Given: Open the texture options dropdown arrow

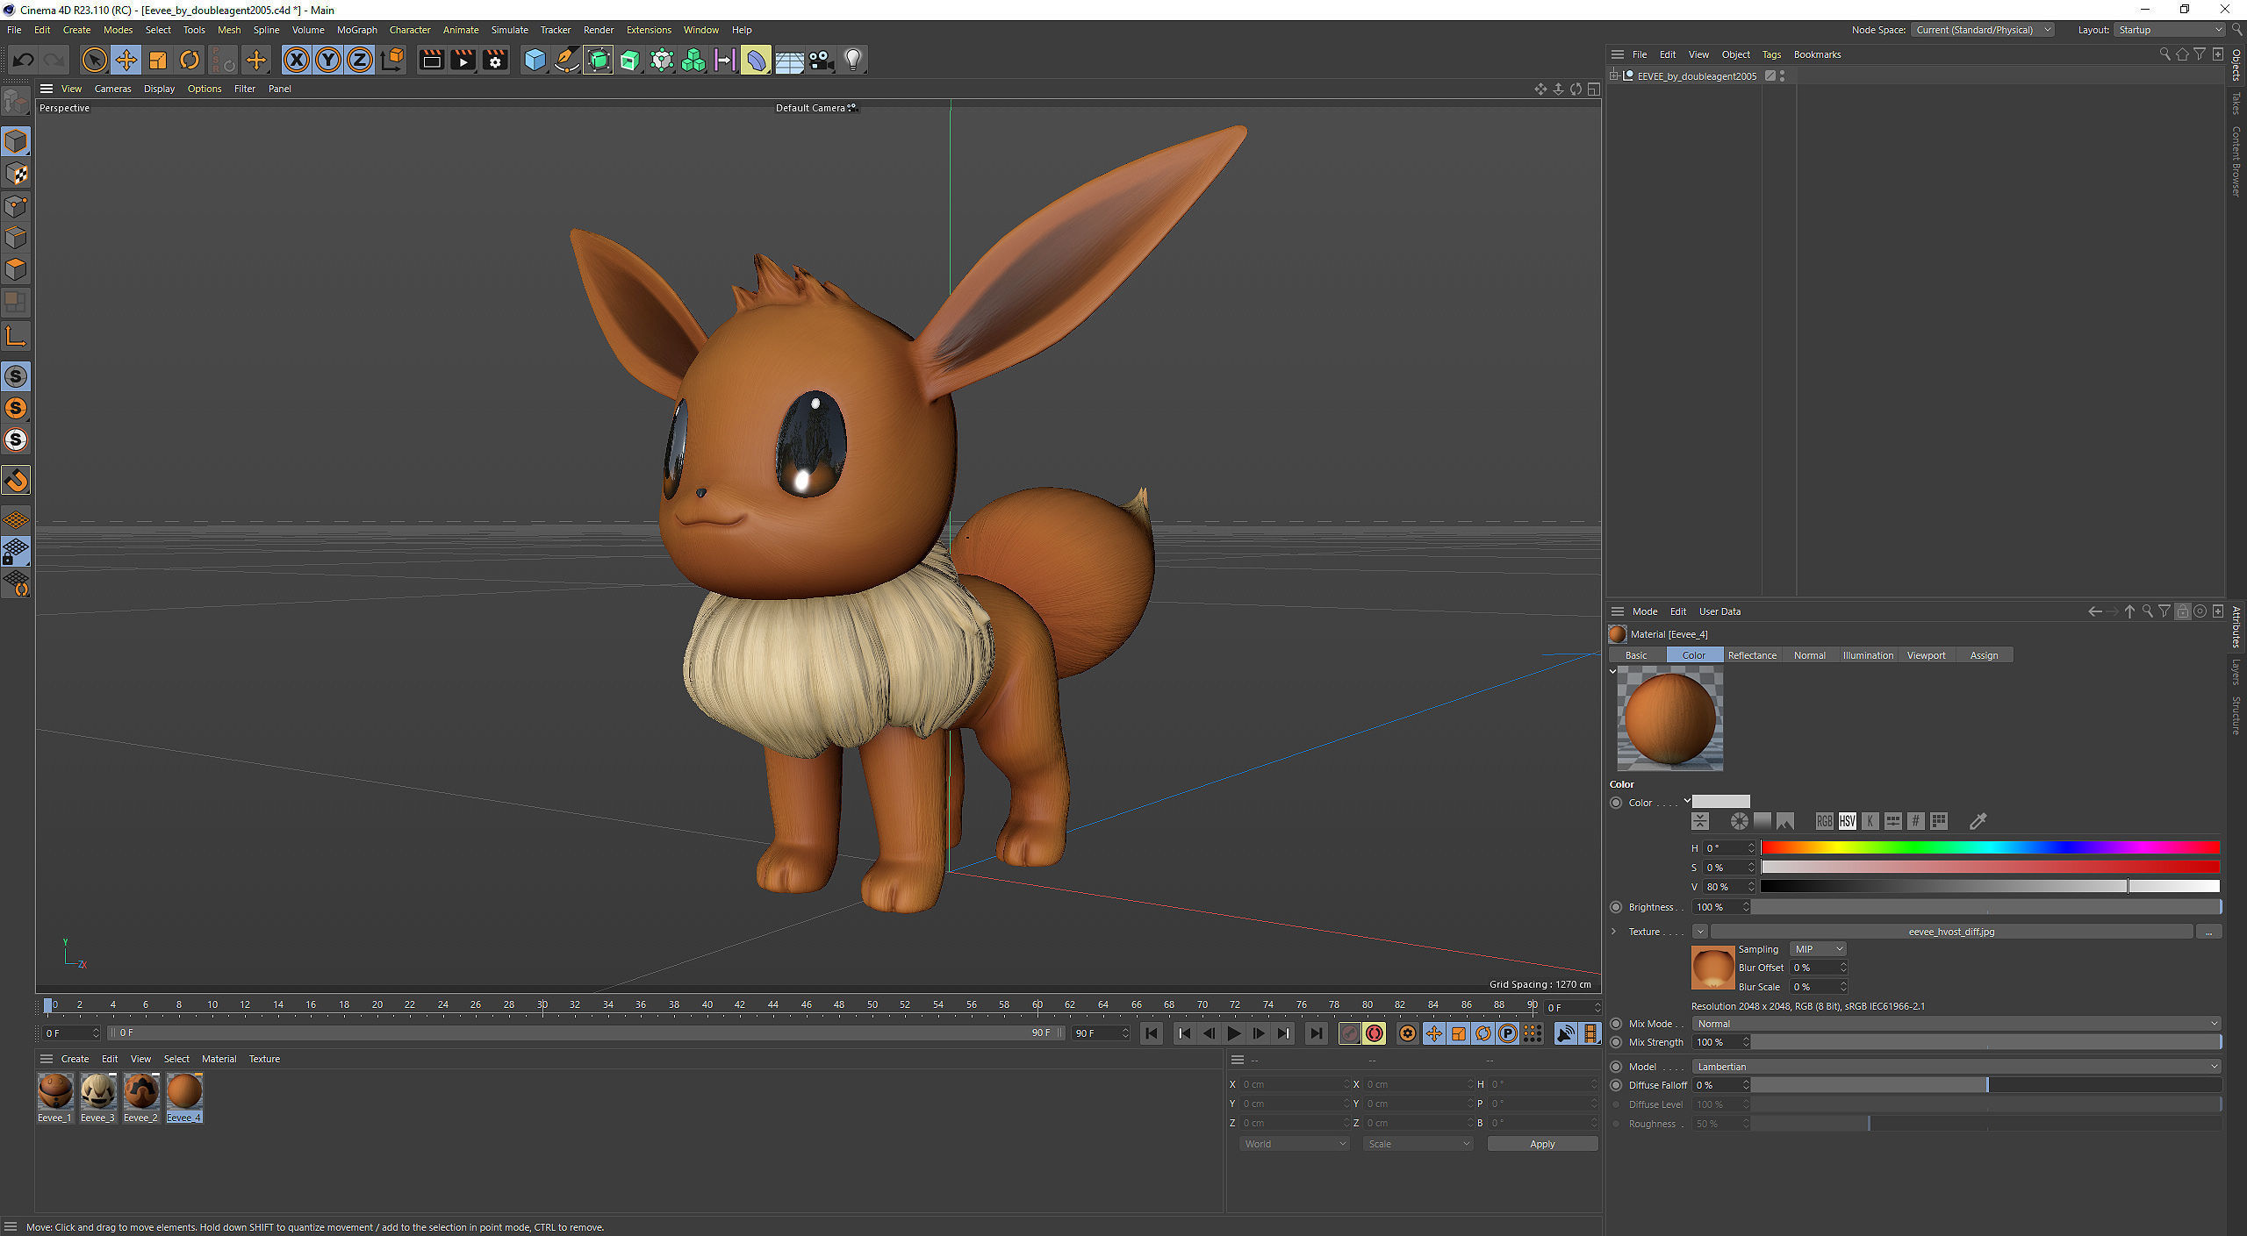Looking at the screenshot, I should (x=1700, y=932).
